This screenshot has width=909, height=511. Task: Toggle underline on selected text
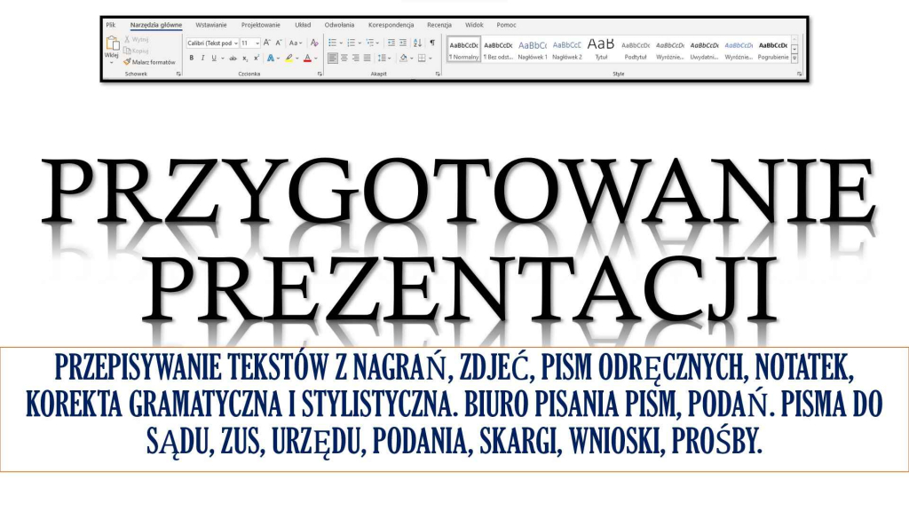point(213,57)
